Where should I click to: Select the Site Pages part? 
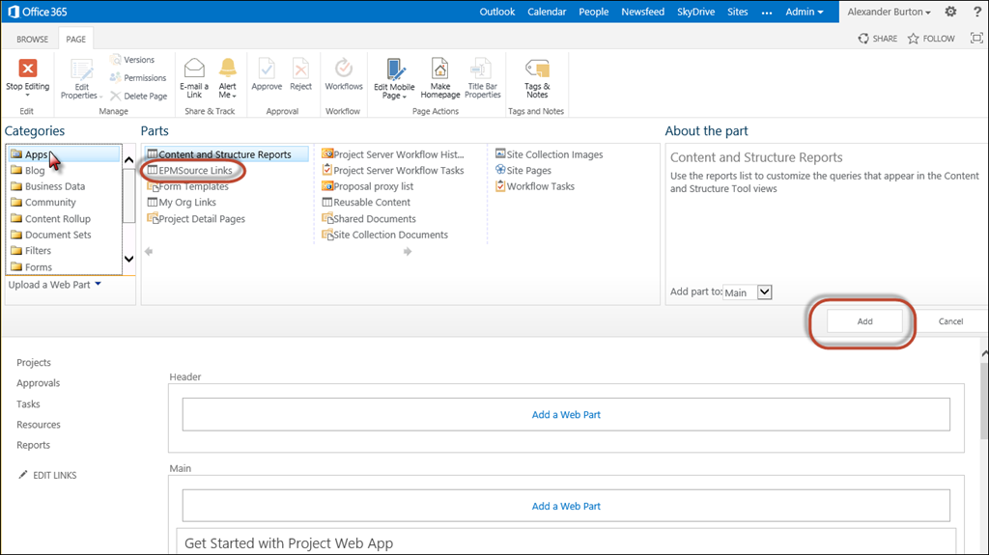click(x=523, y=170)
